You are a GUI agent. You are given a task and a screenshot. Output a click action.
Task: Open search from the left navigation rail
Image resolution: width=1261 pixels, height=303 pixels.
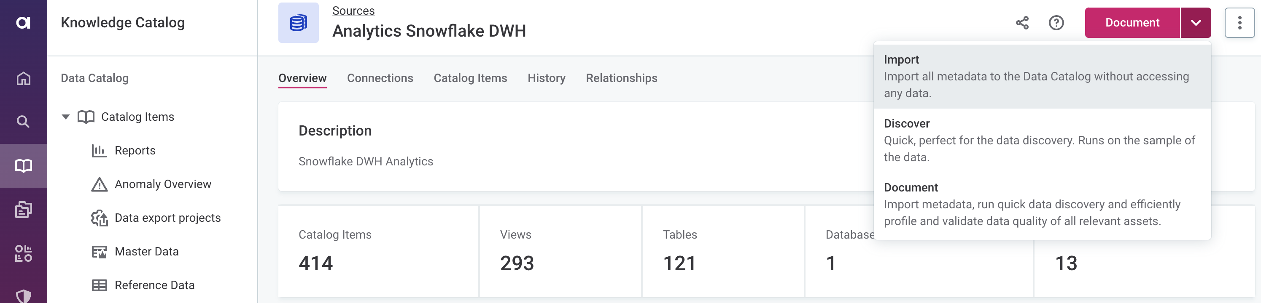pos(24,121)
